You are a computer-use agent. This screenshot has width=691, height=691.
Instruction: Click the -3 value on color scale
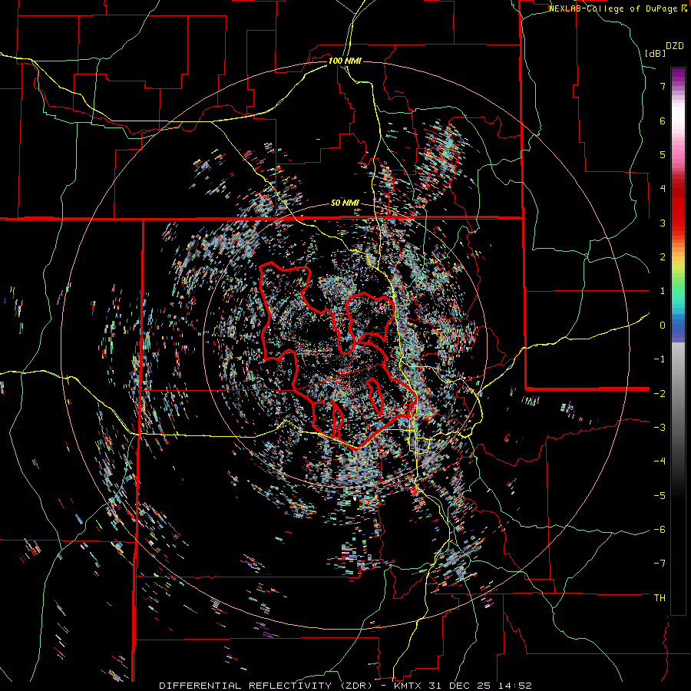(660, 428)
